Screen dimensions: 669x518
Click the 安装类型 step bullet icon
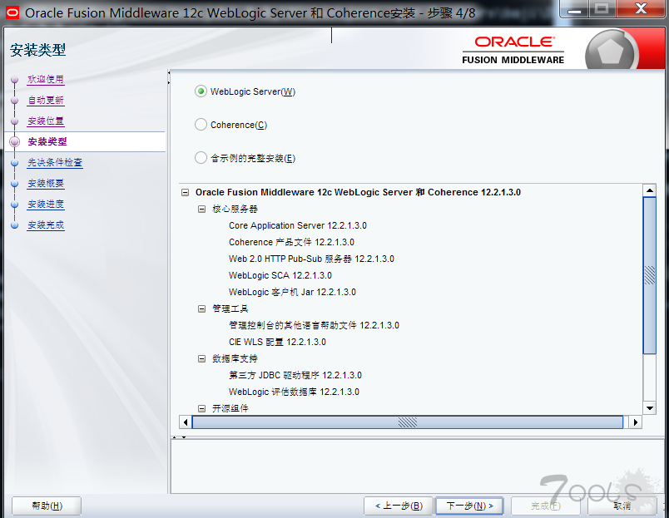click(x=14, y=142)
